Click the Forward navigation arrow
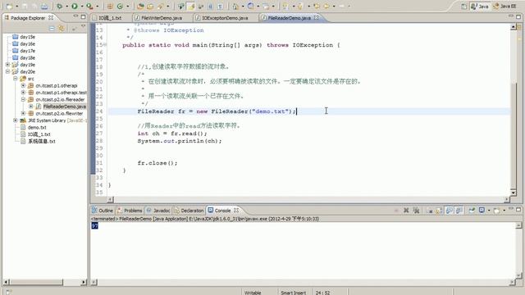This screenshot has height=295, width=525. 341,6
